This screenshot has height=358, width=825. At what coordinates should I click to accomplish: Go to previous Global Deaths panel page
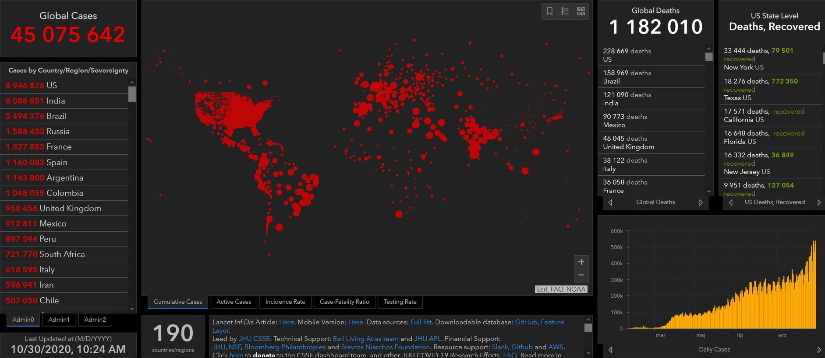[610, 202]
